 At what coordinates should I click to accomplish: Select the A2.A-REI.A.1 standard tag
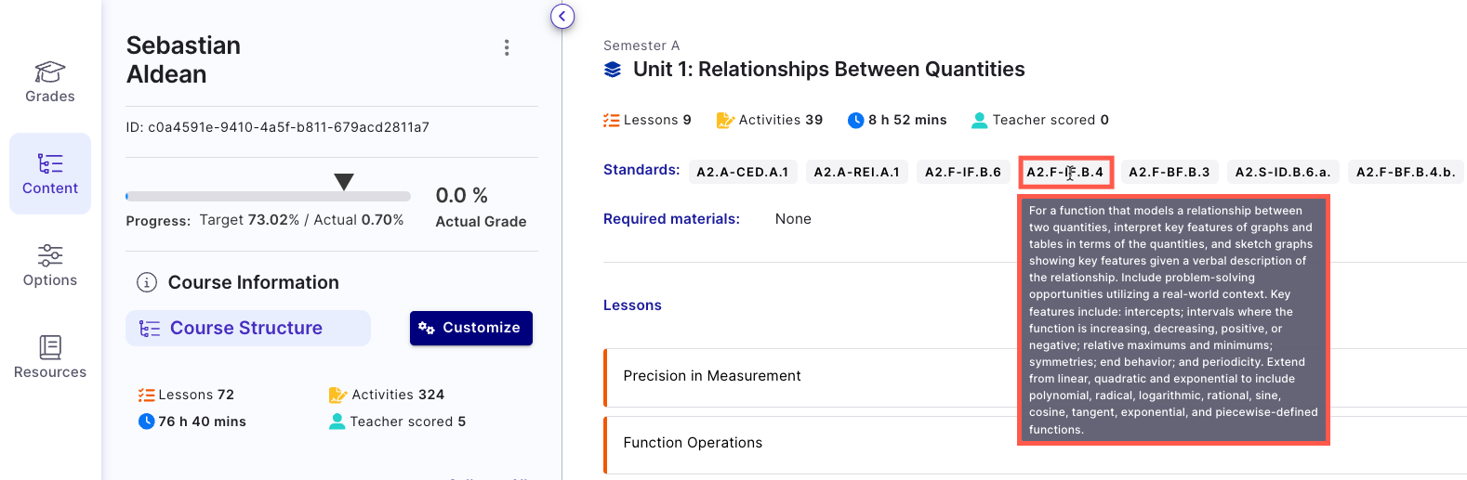click(857, 172)
